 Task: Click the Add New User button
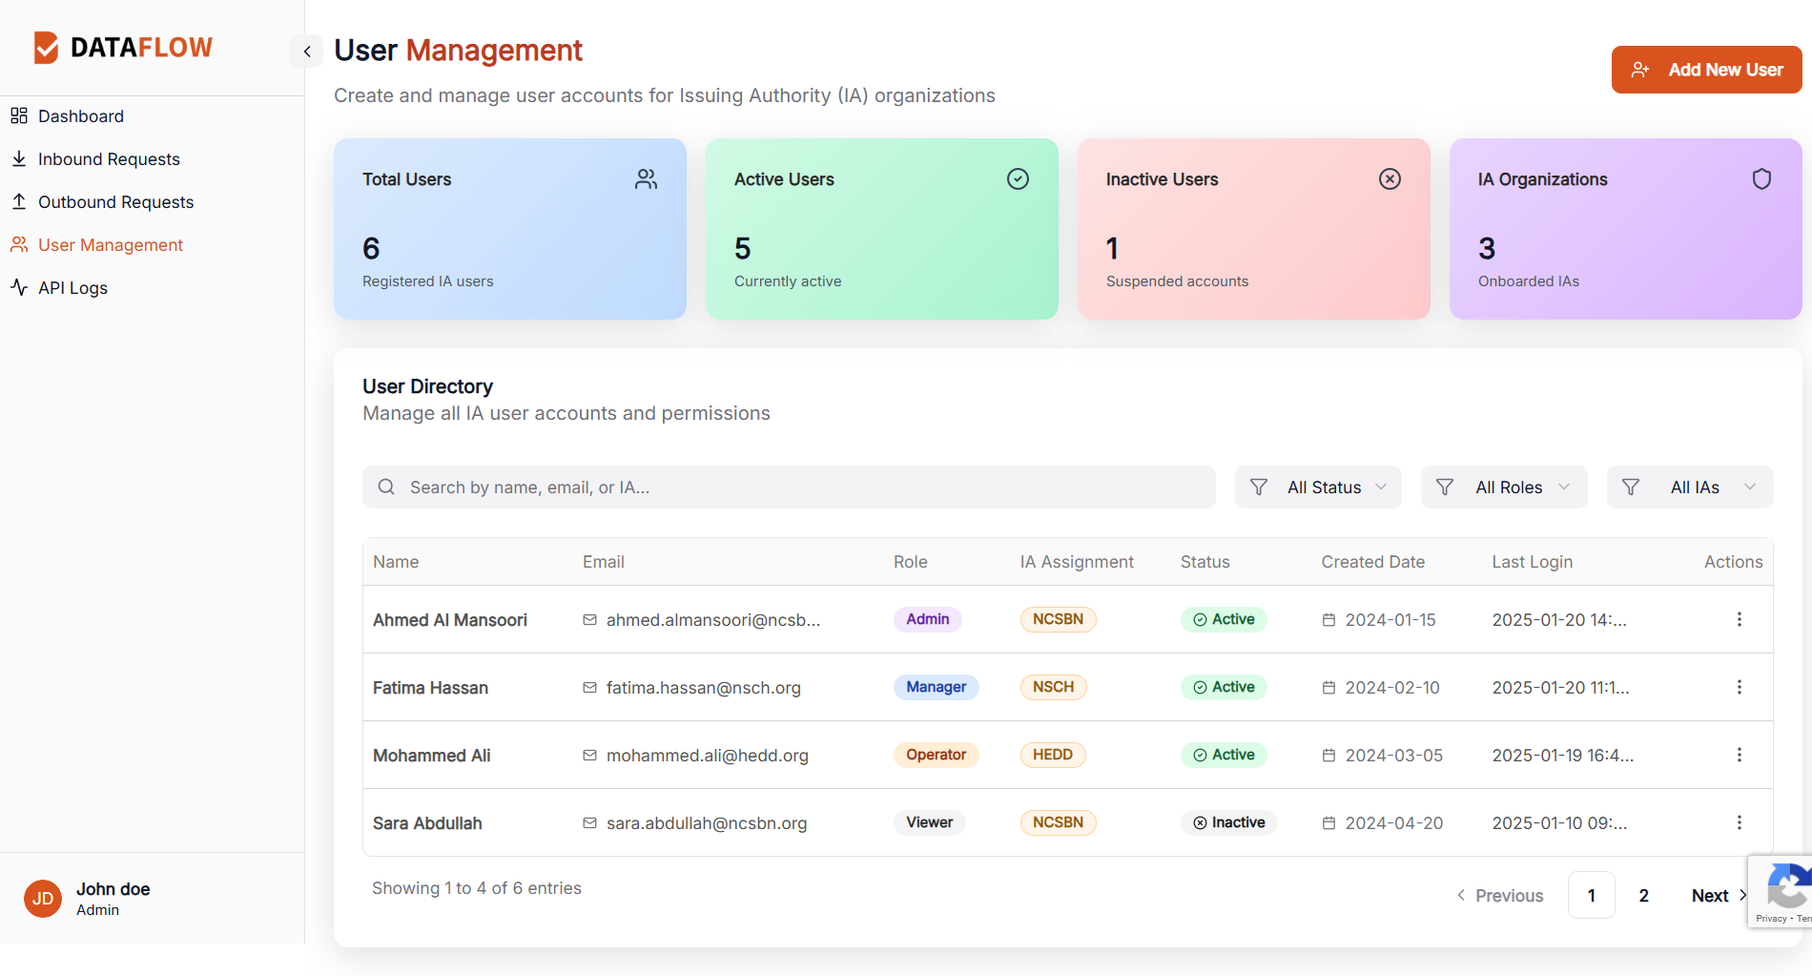[x=1706, y=70]
